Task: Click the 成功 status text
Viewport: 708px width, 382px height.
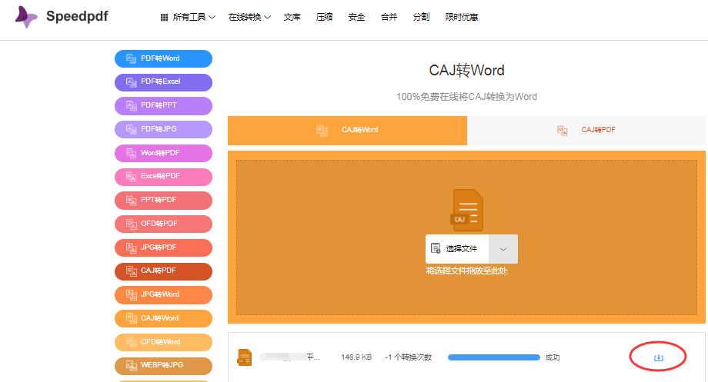Action: [x=553, y=357]
